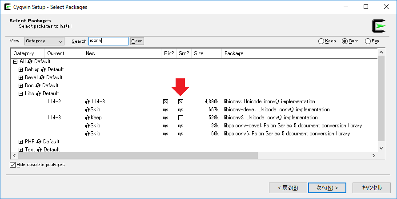Select libiconv-devel package description
Screen dimensions: 397x199
(277, 110)
